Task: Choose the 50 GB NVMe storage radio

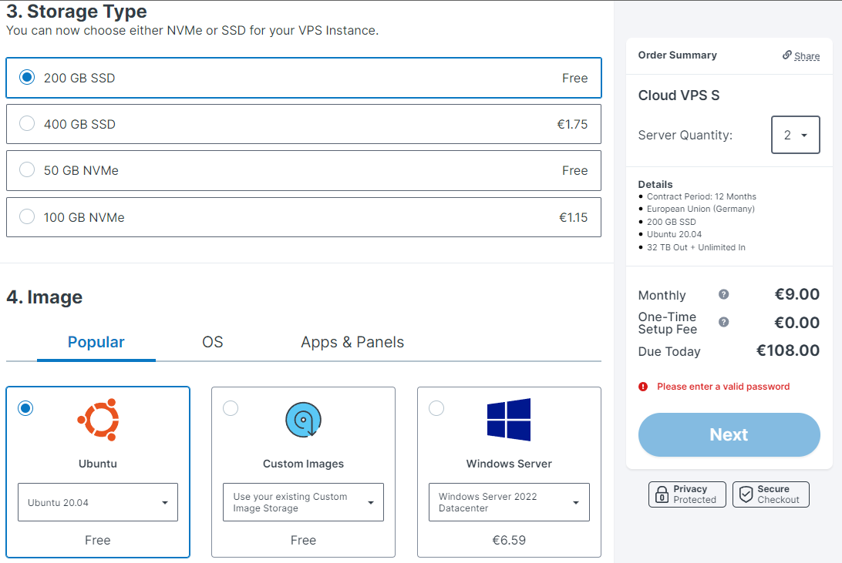Action: [x=27, y=170]
